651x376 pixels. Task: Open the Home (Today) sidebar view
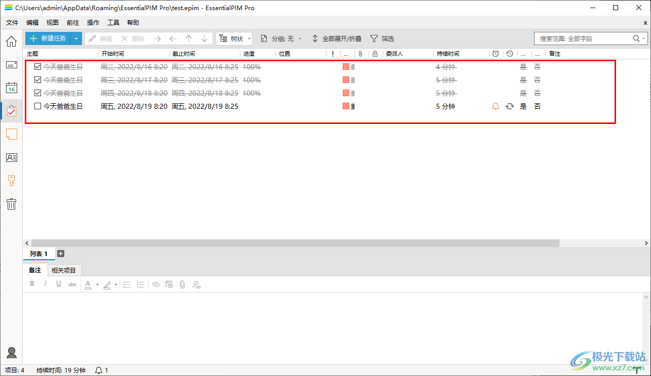point(11,41)
